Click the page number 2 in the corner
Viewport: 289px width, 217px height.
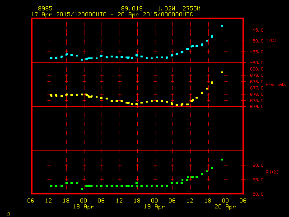coord(9,214)
